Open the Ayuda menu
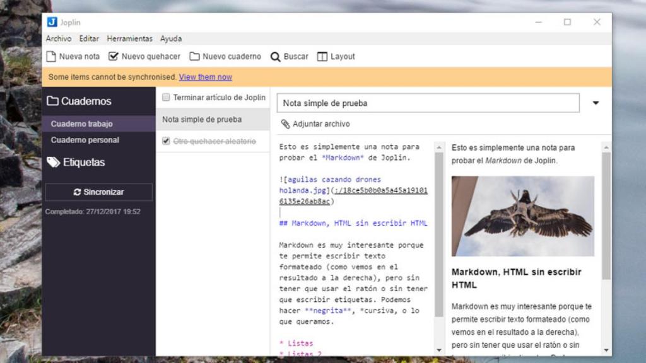The height and width of the screenshot is (363, 646). click(x=170, y=38)
